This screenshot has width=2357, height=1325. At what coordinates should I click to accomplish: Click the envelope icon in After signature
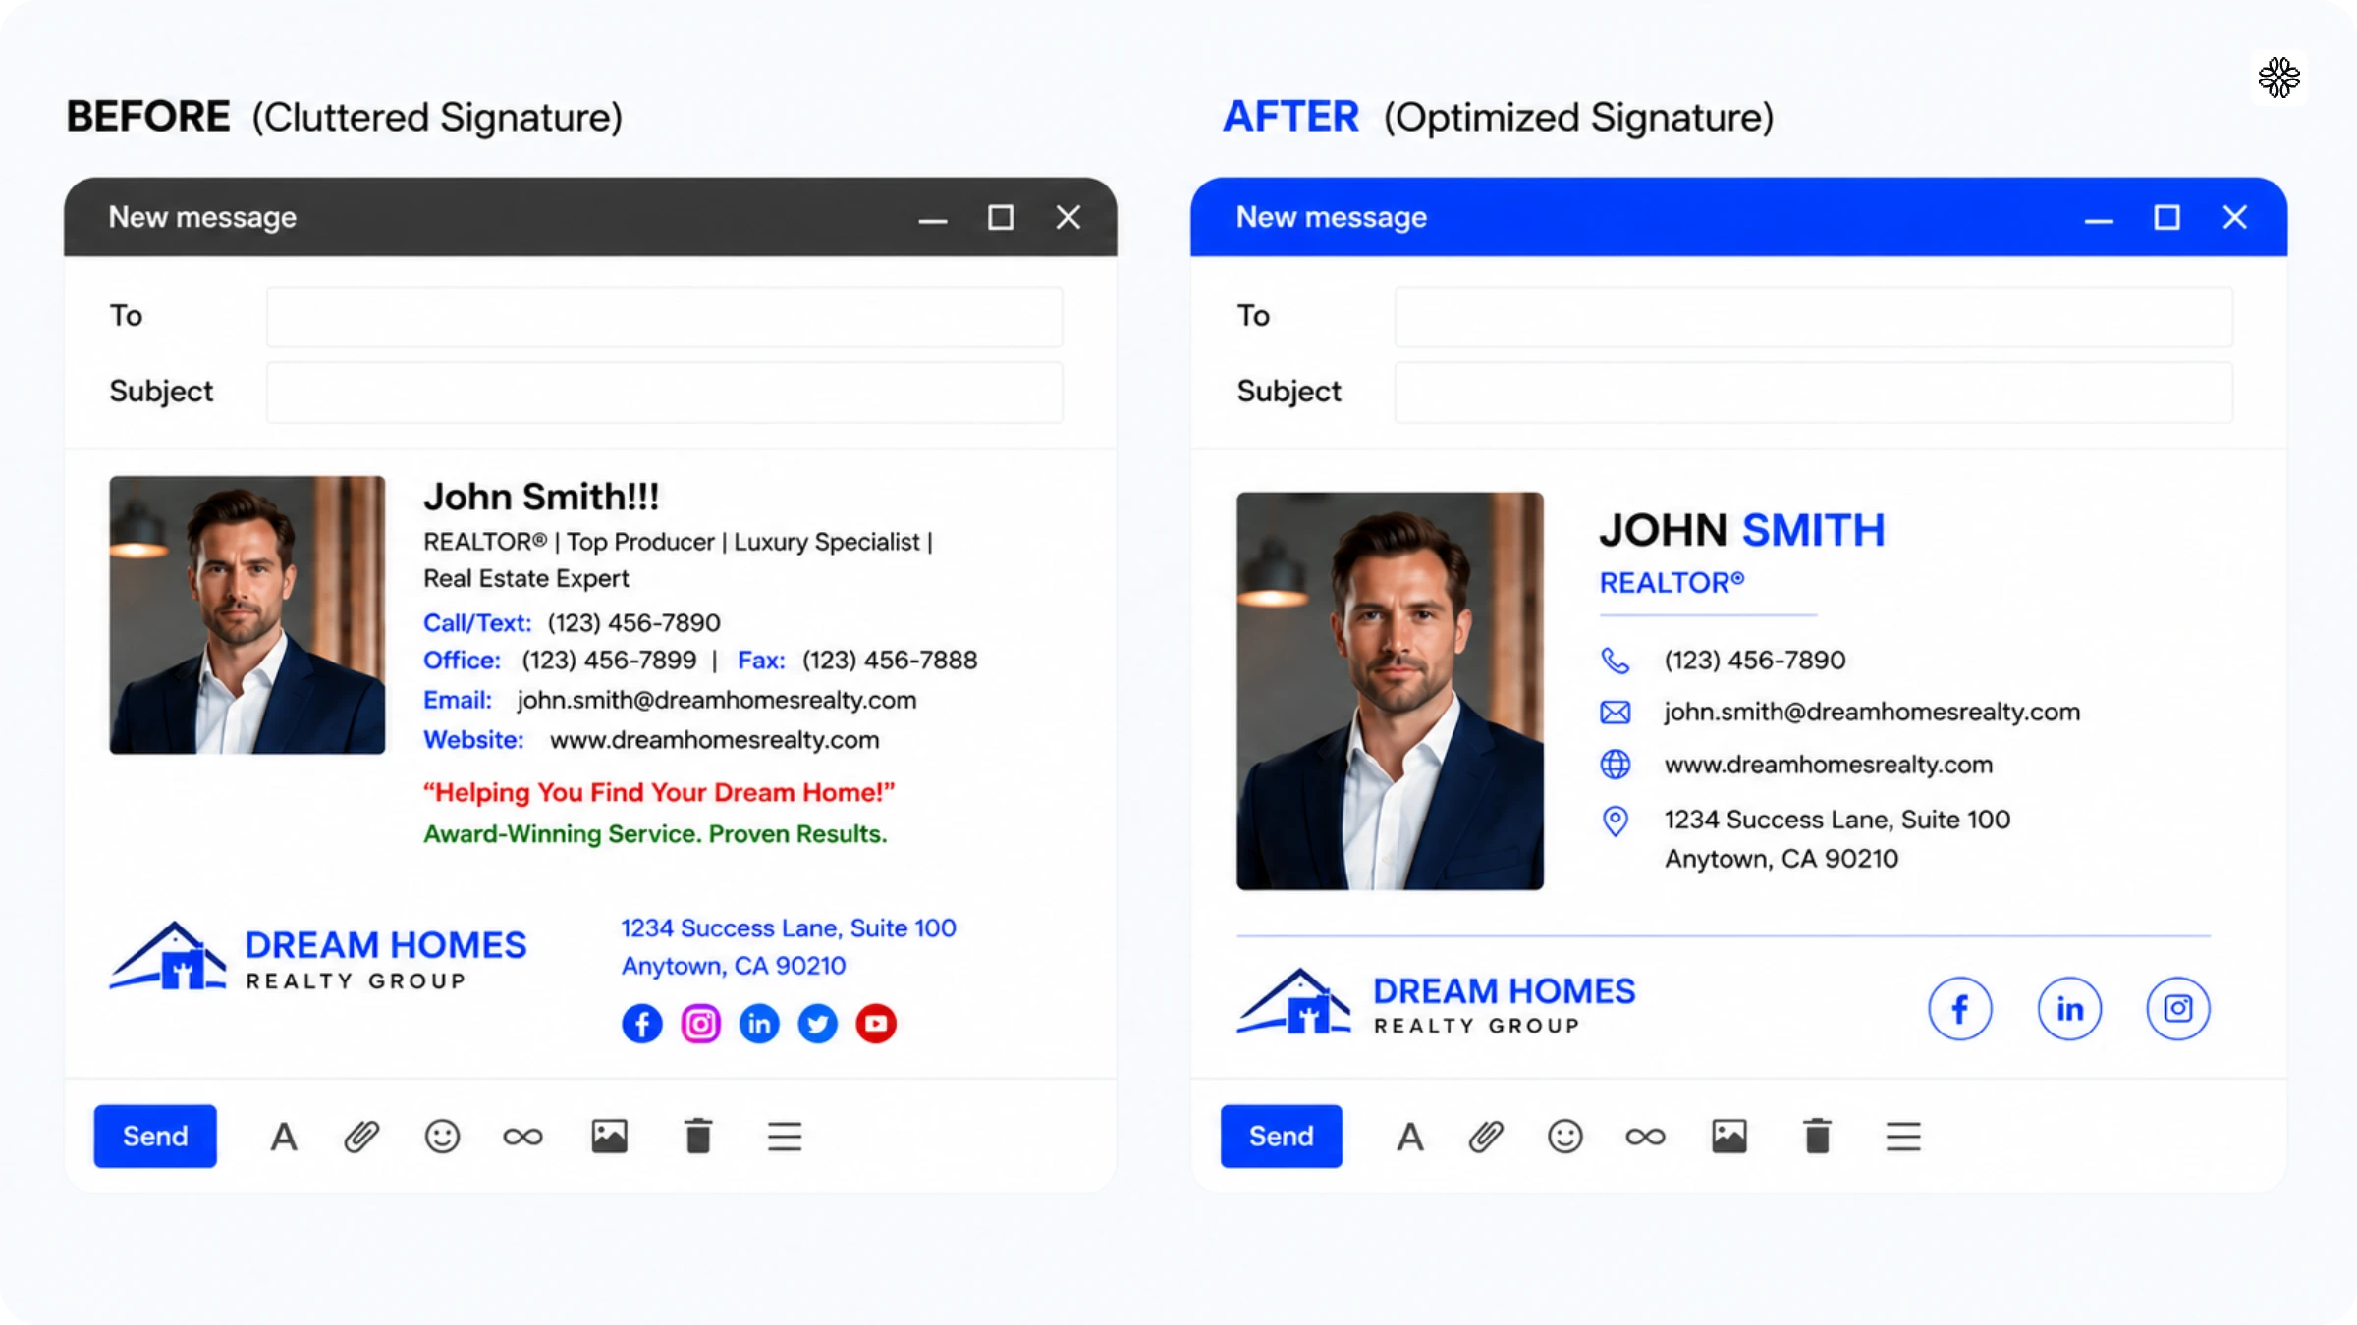(1616, 713)
